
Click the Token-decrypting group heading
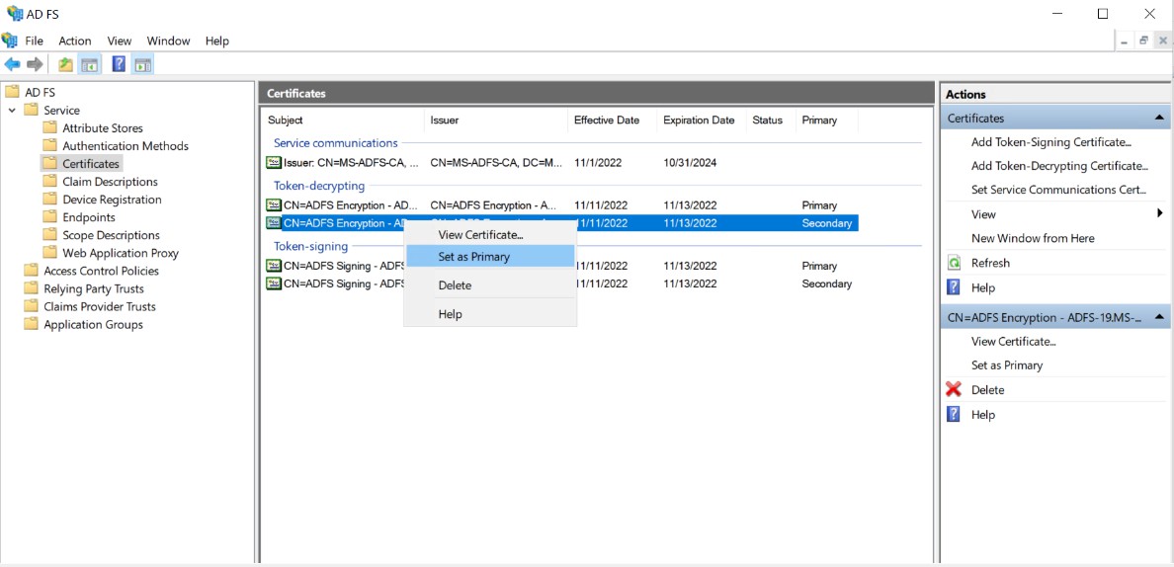[319, 186]
